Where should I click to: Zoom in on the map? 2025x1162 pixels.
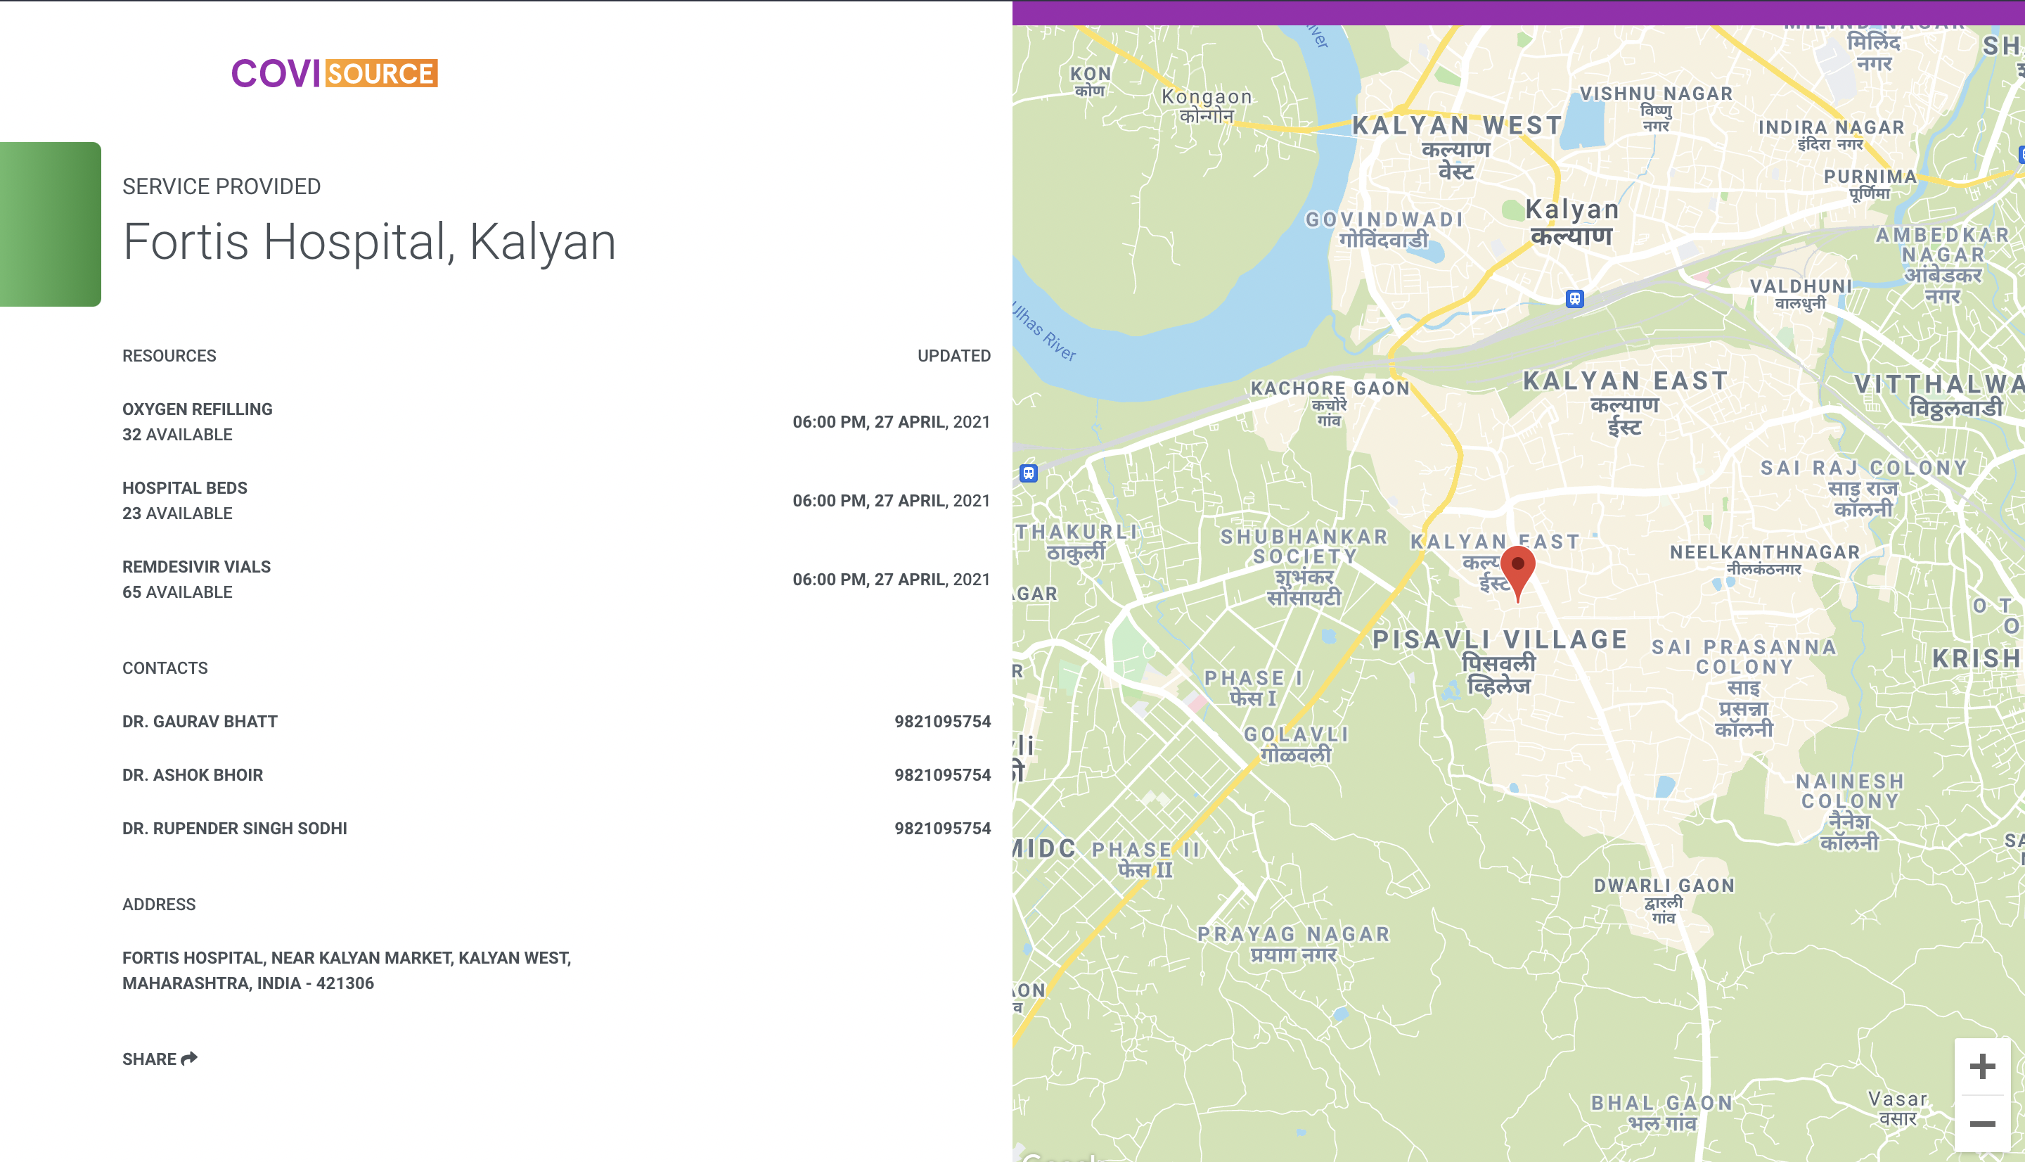point(1982,1066)
